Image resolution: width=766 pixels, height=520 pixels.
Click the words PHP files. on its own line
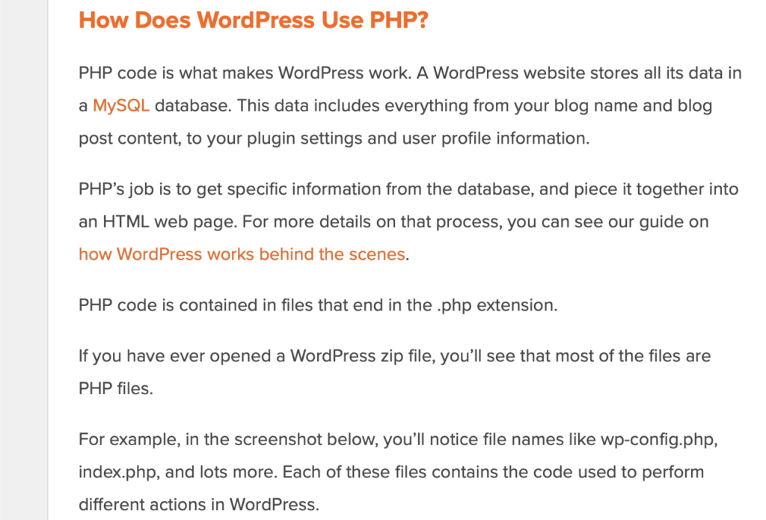[116, 388]
